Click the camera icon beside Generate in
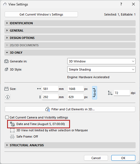This screenshot has height=164, width=140. pos(6,61)
